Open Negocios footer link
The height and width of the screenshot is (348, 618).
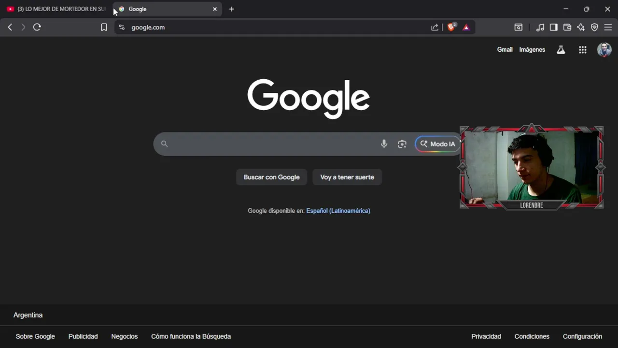[125, 336]
